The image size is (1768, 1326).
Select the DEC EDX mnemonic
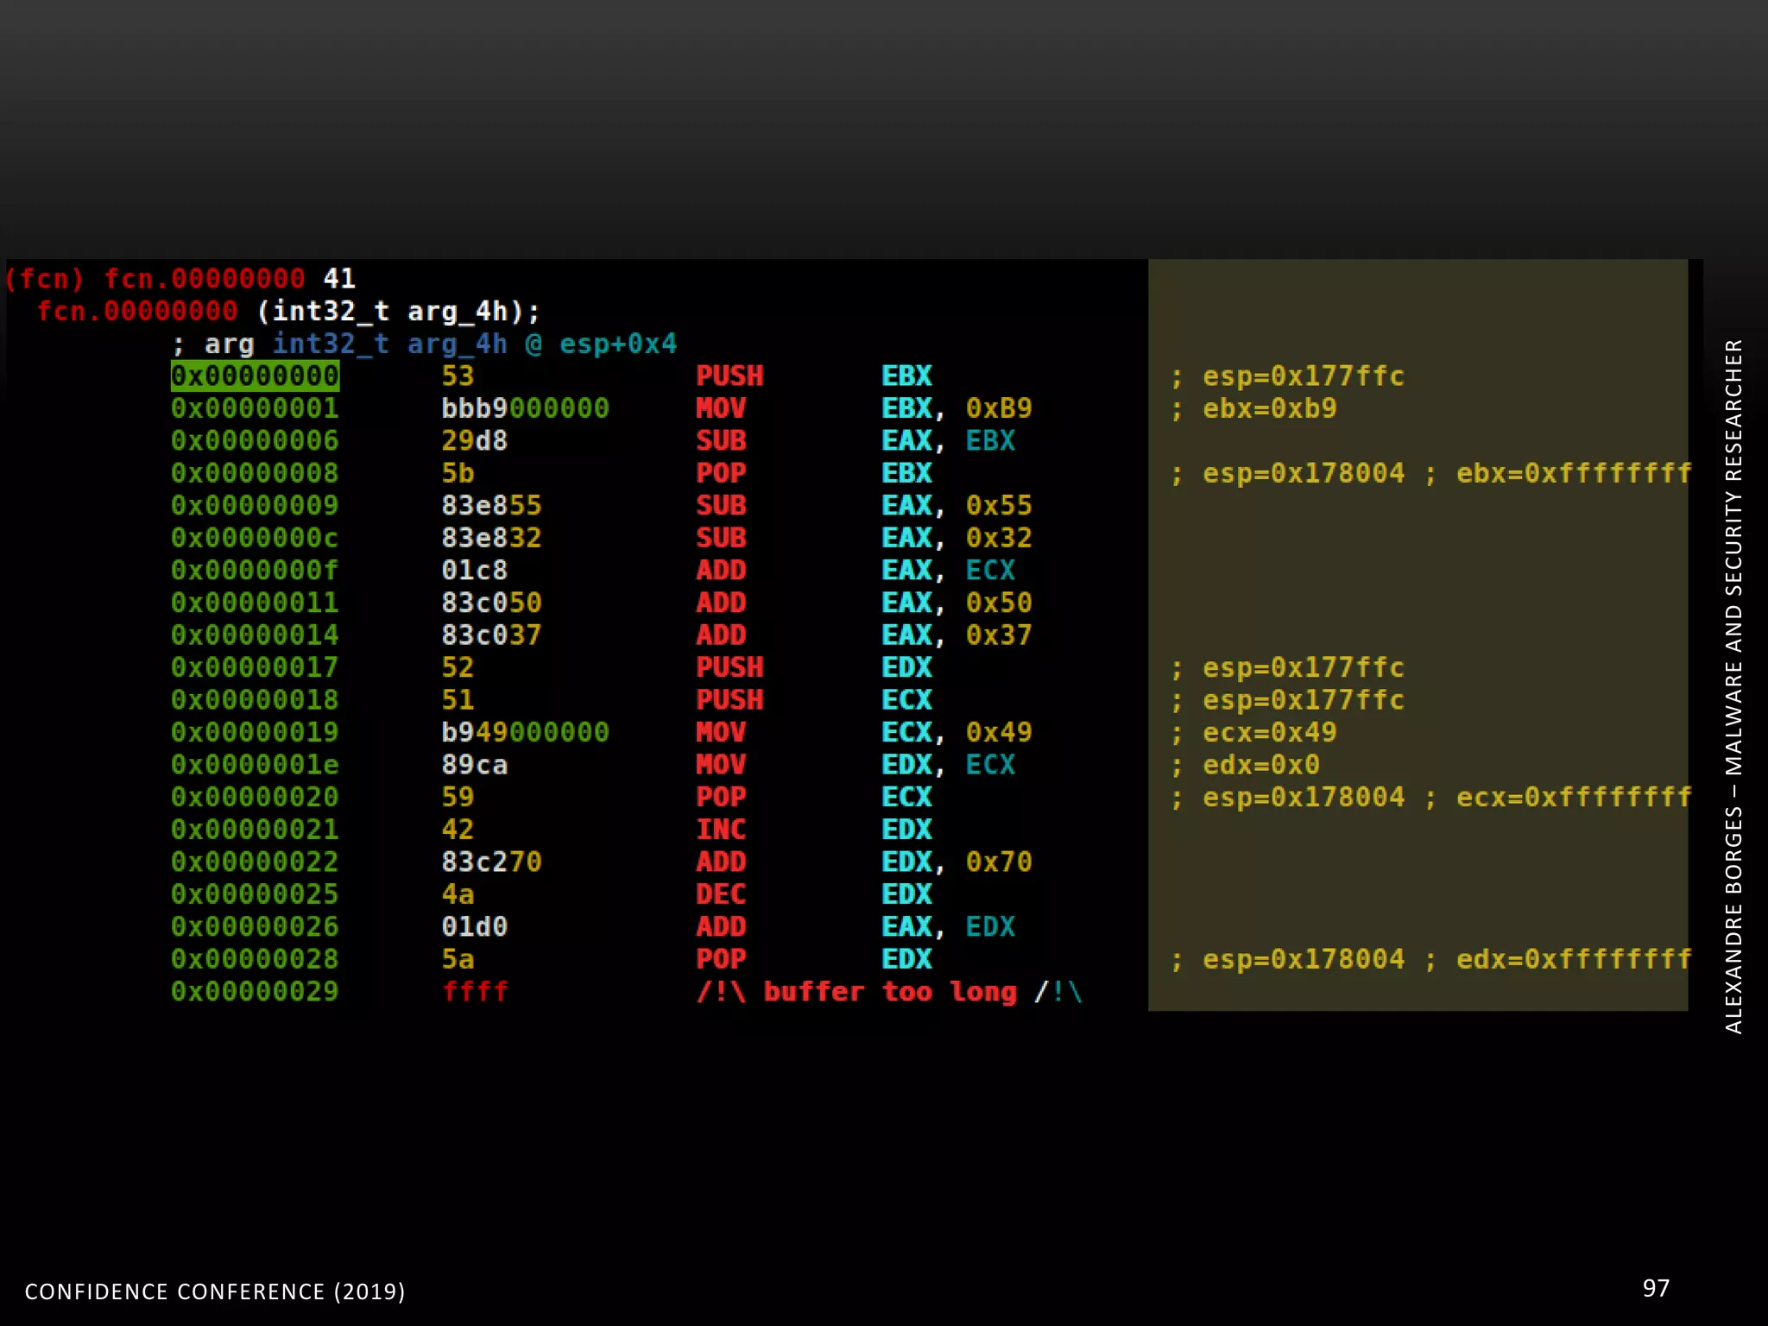tap(721, 894)
